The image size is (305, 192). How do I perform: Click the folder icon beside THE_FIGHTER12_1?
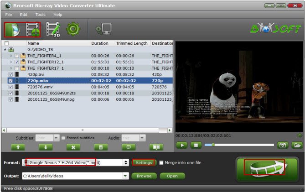coord(23,62)
